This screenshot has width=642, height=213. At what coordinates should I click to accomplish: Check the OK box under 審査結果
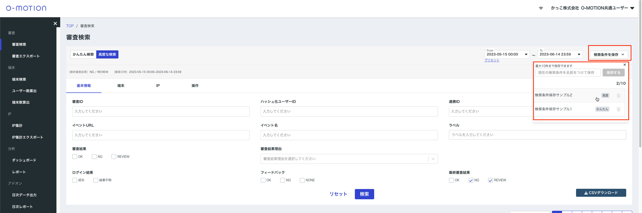75,157
